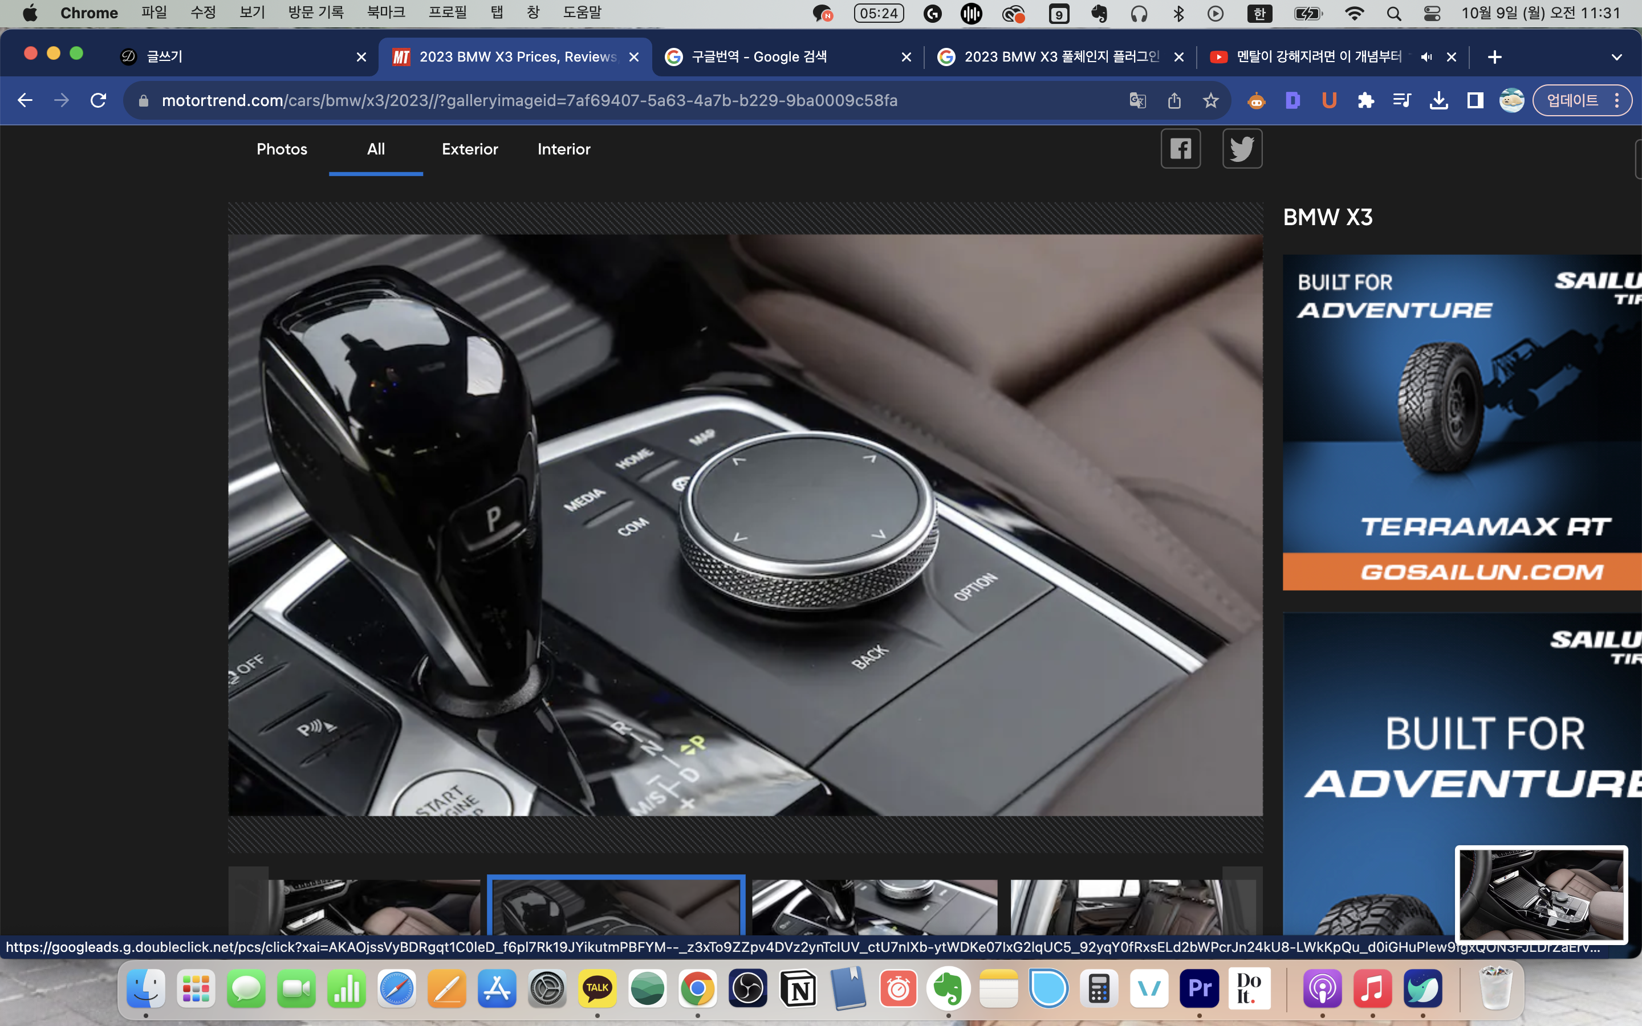1642x1026 pixels.
Task: Click the address bar URL field
Action: [529, 100]
